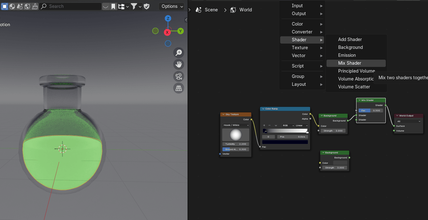Click the Fac slider on Mix Shader node

[x=371, y=110]
